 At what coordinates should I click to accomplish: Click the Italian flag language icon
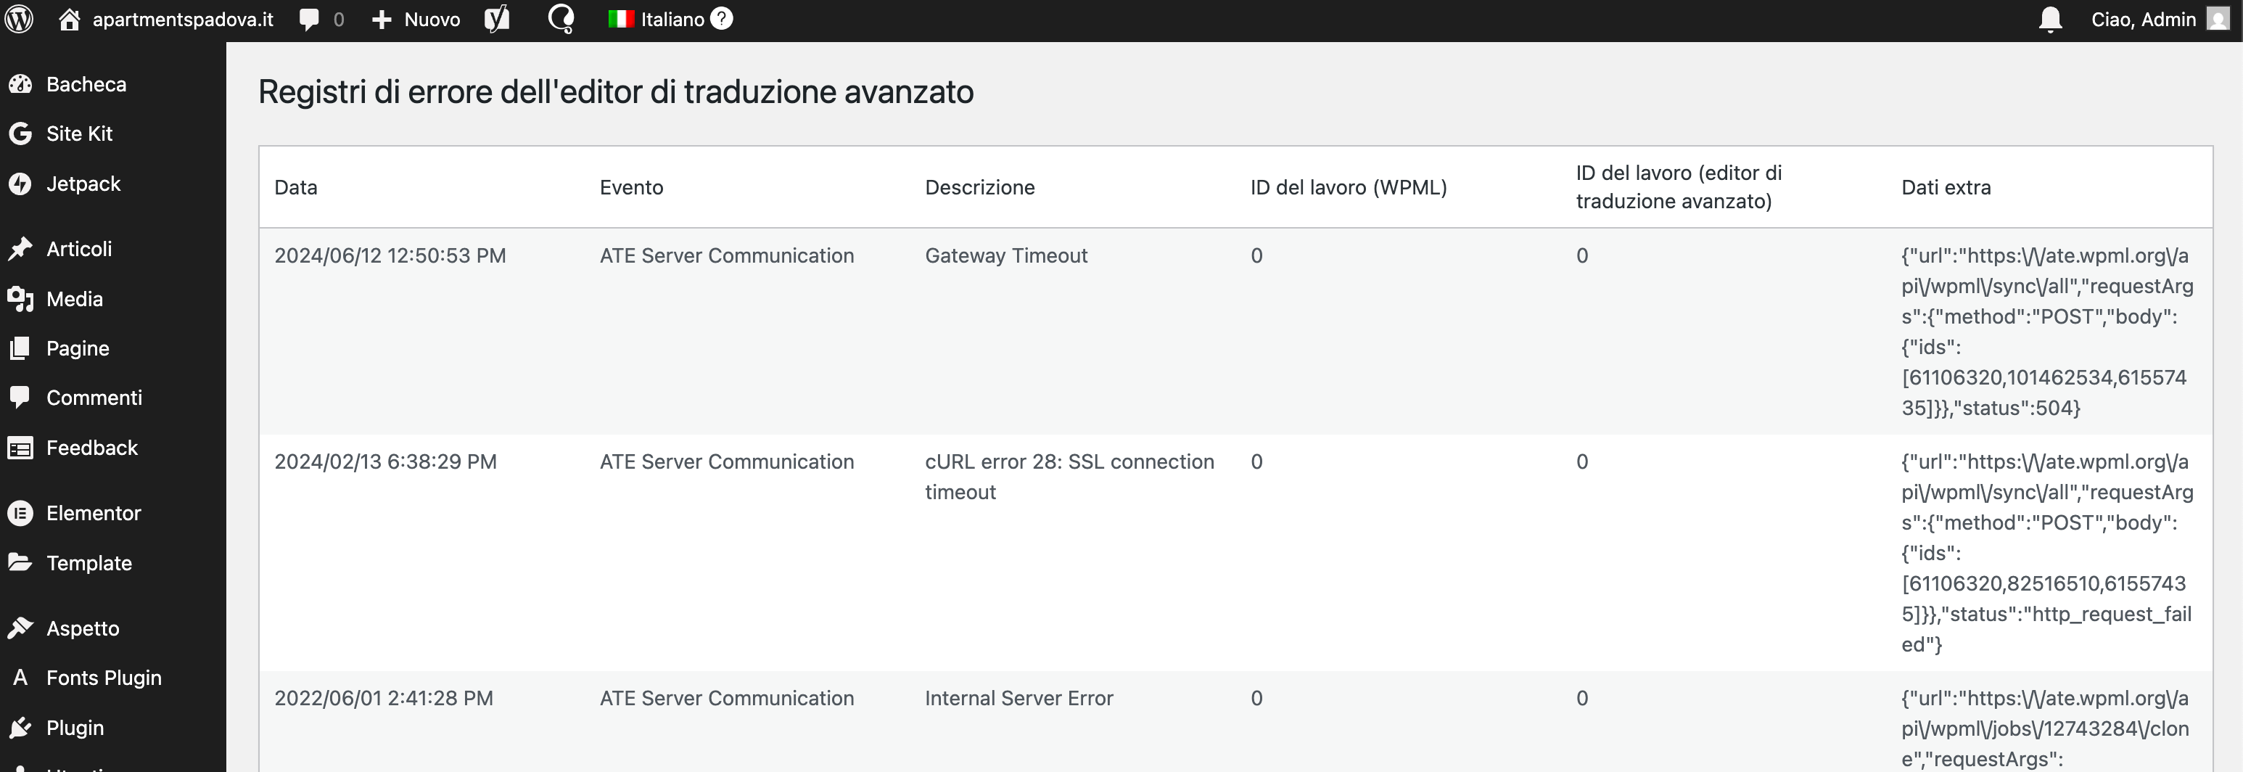(621, 19)
